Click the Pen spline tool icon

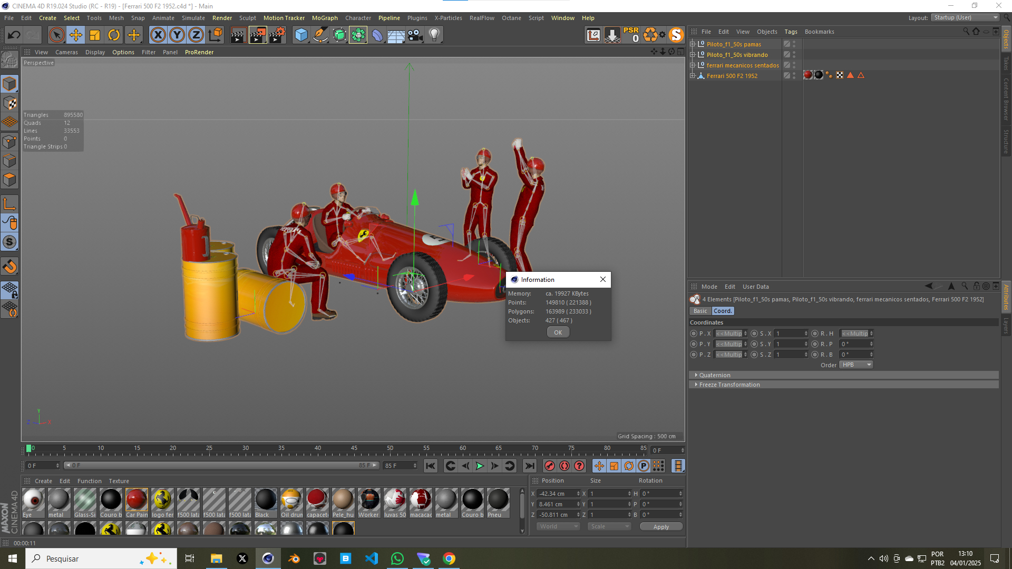point(320,35)
